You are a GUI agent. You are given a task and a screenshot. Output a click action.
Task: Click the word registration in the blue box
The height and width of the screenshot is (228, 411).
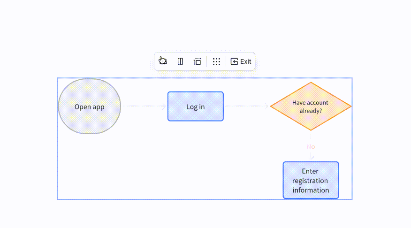pos(310,181)
